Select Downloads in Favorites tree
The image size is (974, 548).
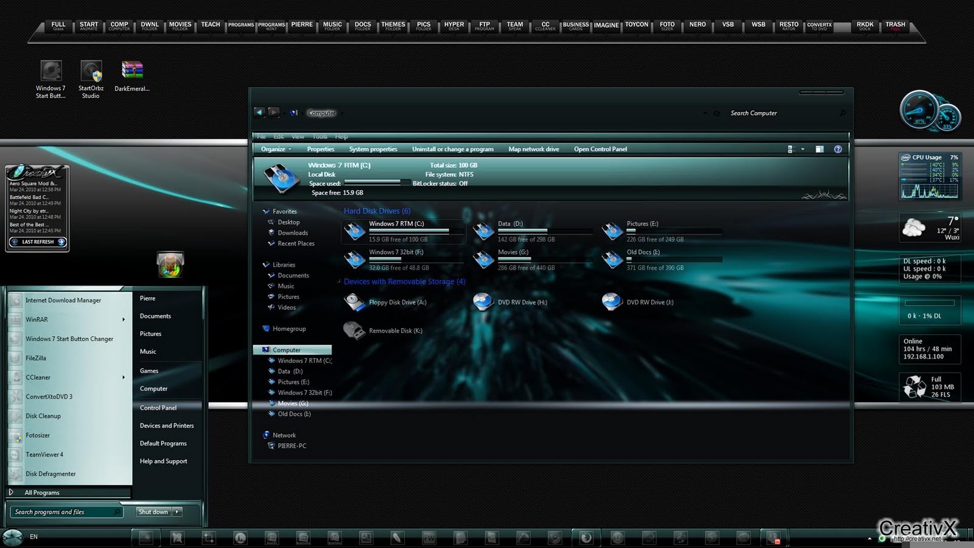point(293,233)
